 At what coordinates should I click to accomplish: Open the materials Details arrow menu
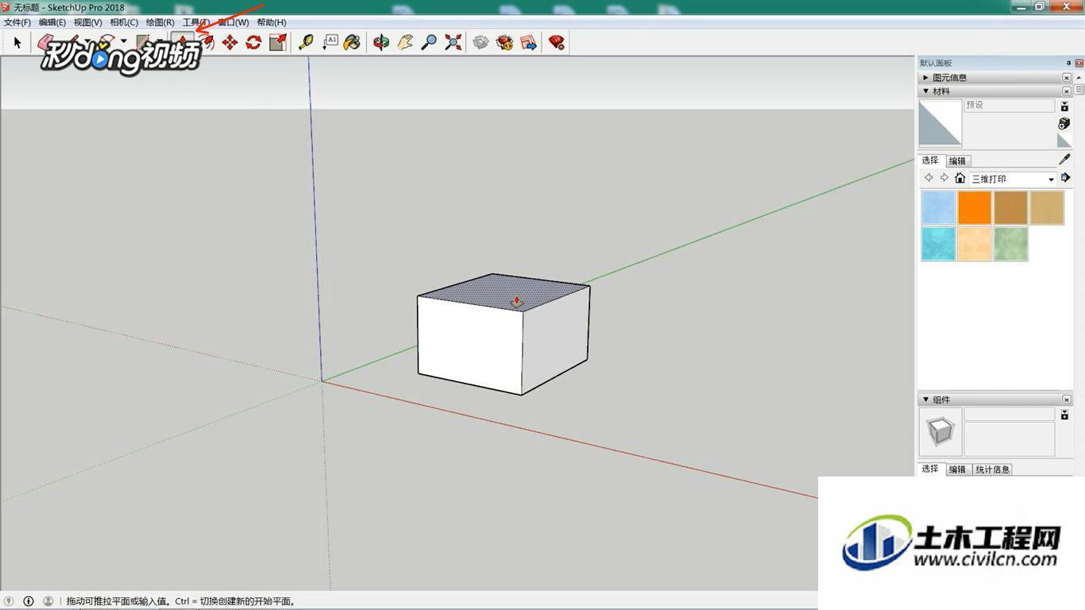(x=1066, y=178)
